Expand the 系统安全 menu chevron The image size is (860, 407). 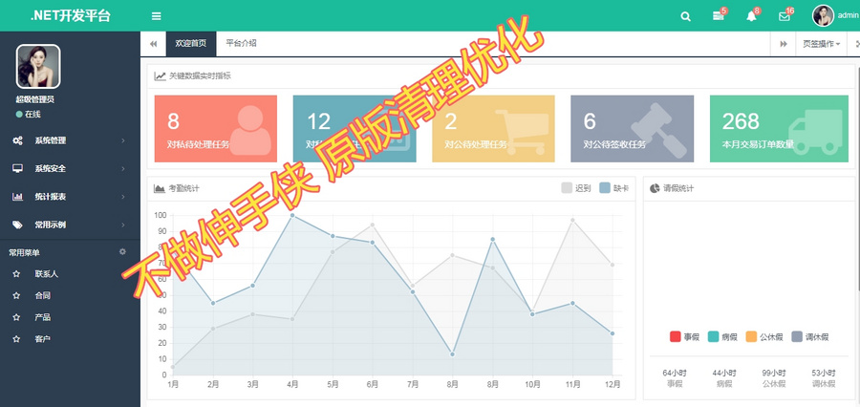point(123,168)
